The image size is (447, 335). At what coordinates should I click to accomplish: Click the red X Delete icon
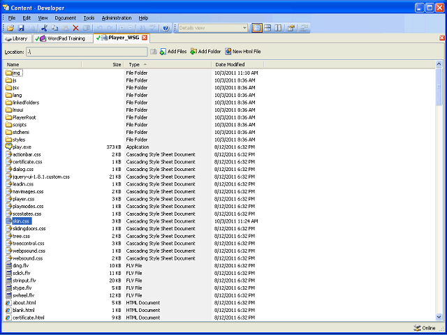(75, 28)
